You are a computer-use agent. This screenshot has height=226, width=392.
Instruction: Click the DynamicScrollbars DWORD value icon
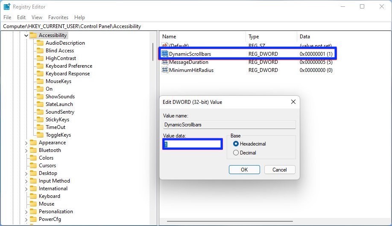pos(165,54)
